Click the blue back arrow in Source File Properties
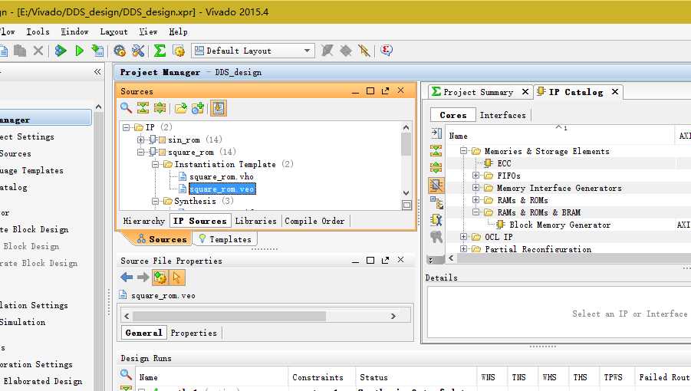691x391 pixels. click(x=127, y=277)
